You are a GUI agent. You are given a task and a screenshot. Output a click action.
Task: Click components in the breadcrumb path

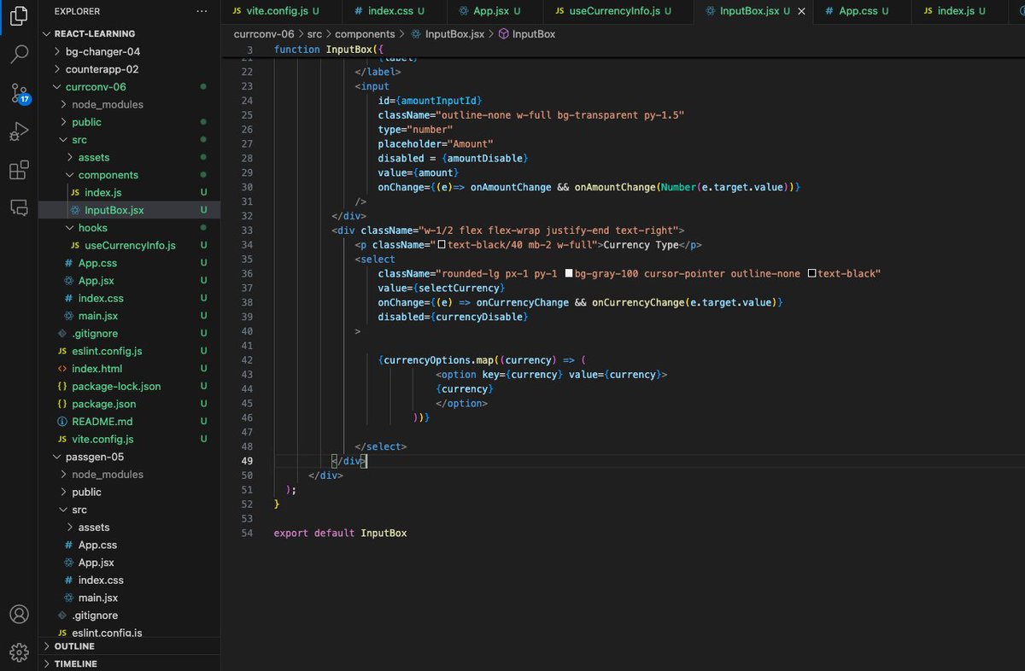pos(365,34)
